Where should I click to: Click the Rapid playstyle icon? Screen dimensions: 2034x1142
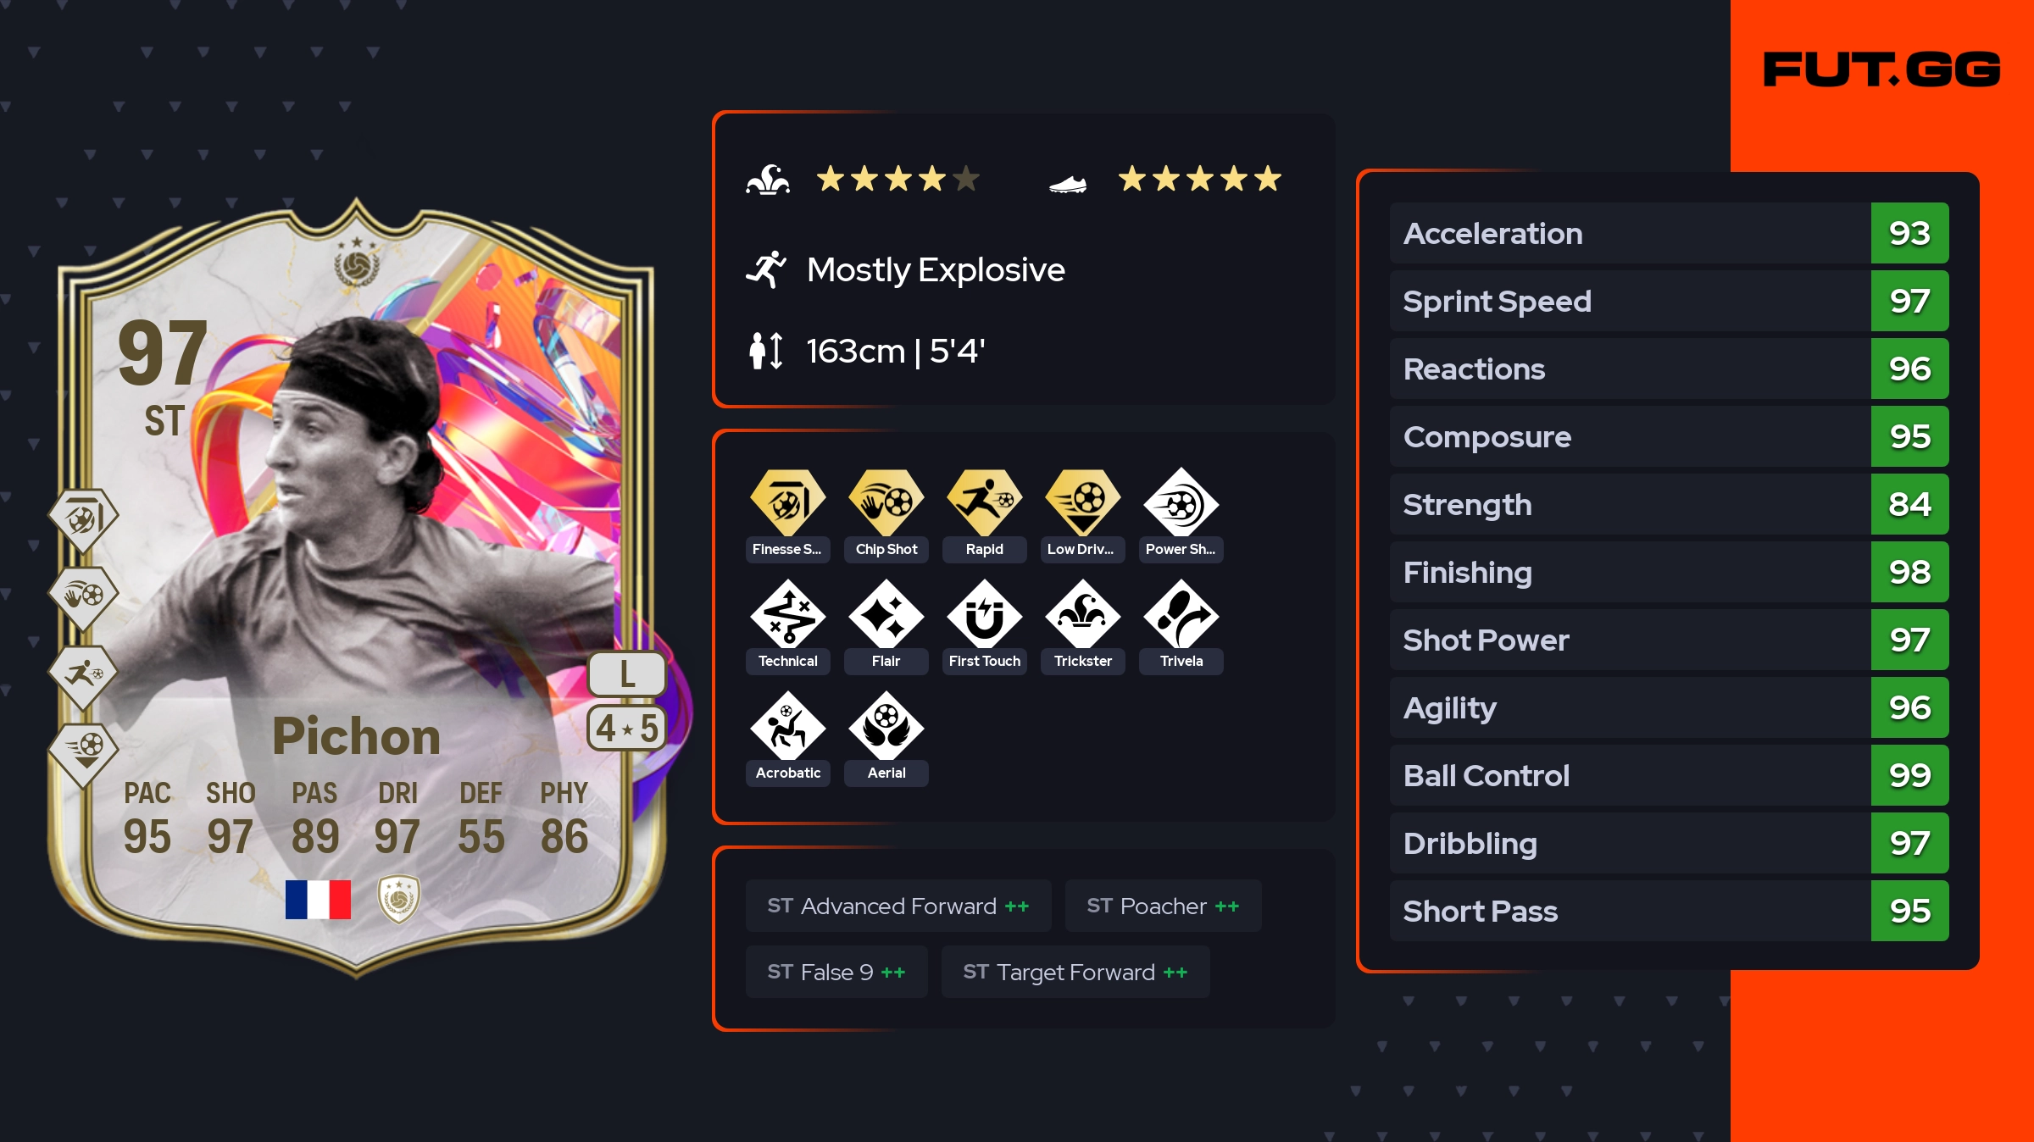[x=984, y=503]
